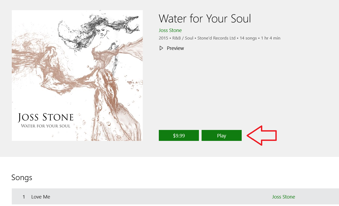Click the Water for Your Soul album title
This screenshot has height=206, width=339.
pyautogui.click(x=205, y=19)
